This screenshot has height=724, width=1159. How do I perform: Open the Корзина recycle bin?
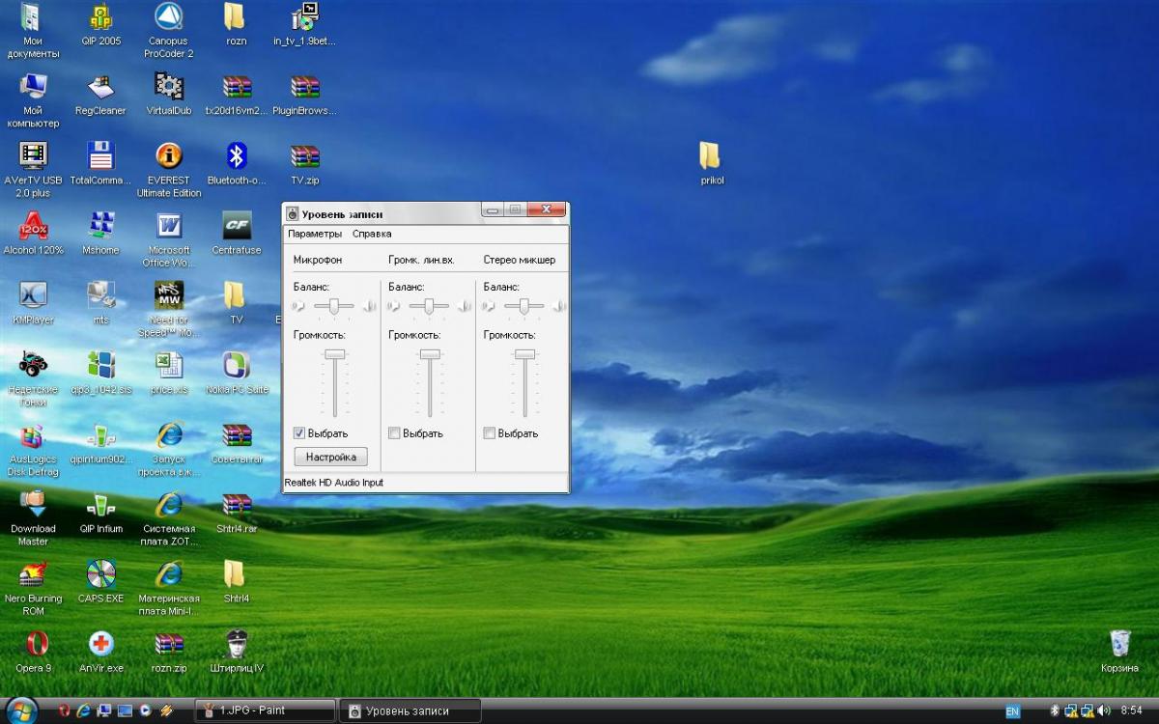[1119, 644]
